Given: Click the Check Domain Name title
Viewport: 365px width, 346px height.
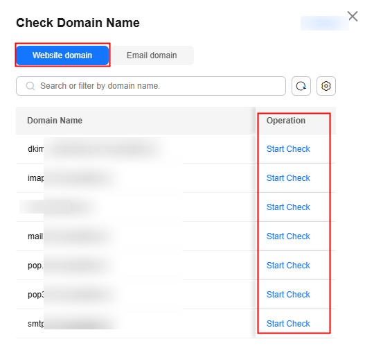Looking at the screenshot, I should pyautogui.click(x=78, y=23).
